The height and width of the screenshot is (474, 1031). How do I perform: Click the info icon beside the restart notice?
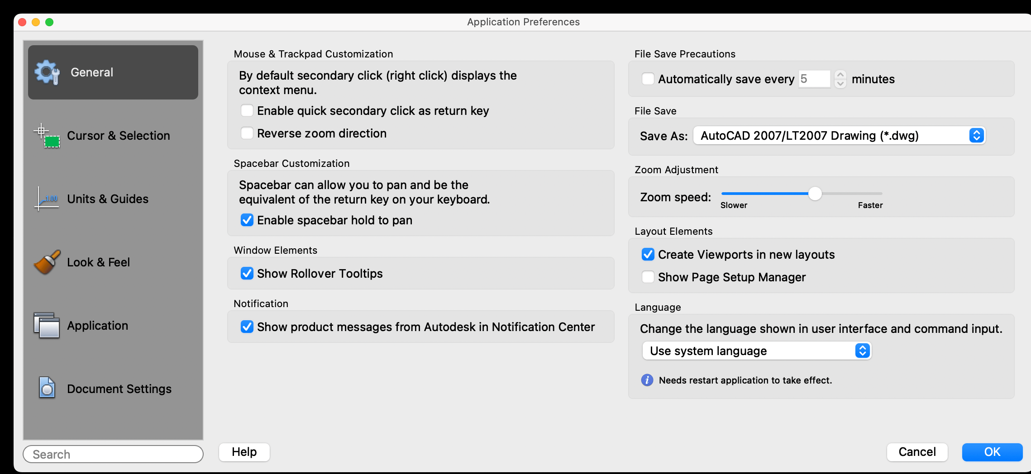point(647,380)
